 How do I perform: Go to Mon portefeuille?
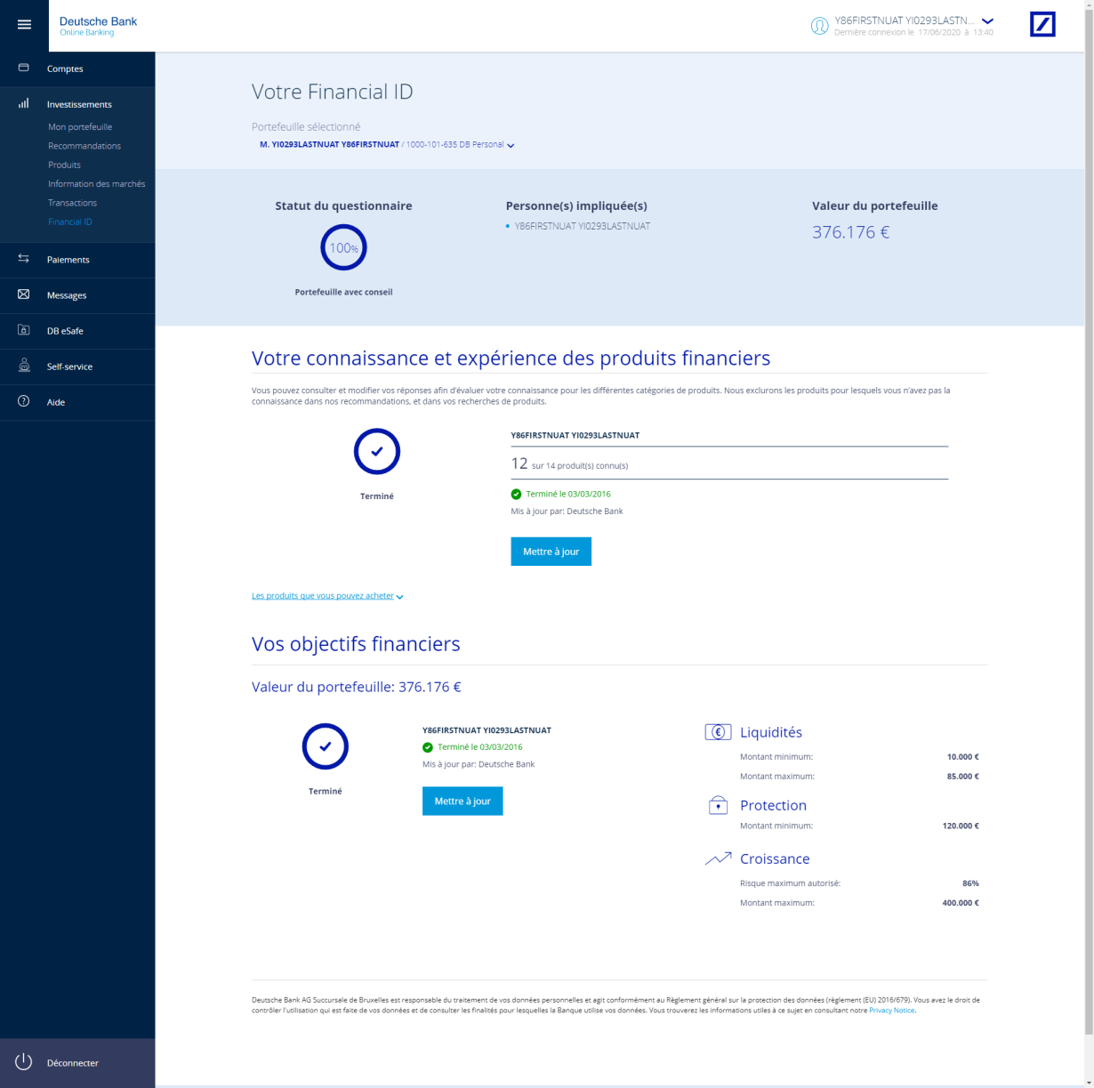click(80, 127)
